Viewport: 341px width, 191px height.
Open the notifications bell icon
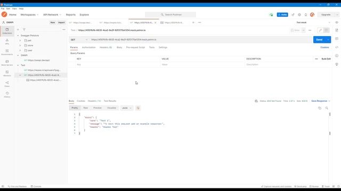pyautogui.click(x=306, y=15)
